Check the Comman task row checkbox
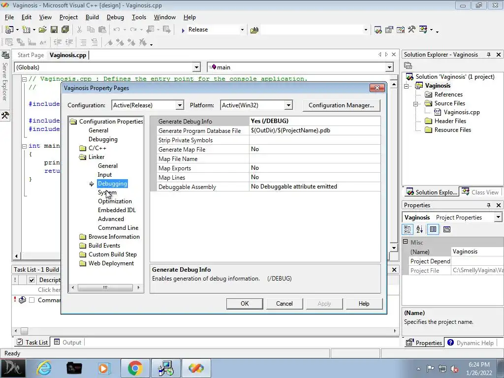This screenshot has height=378, width=504. [x=31, y=300]
